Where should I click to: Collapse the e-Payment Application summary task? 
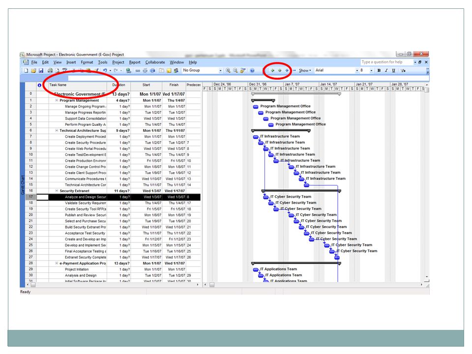point(56,263)
